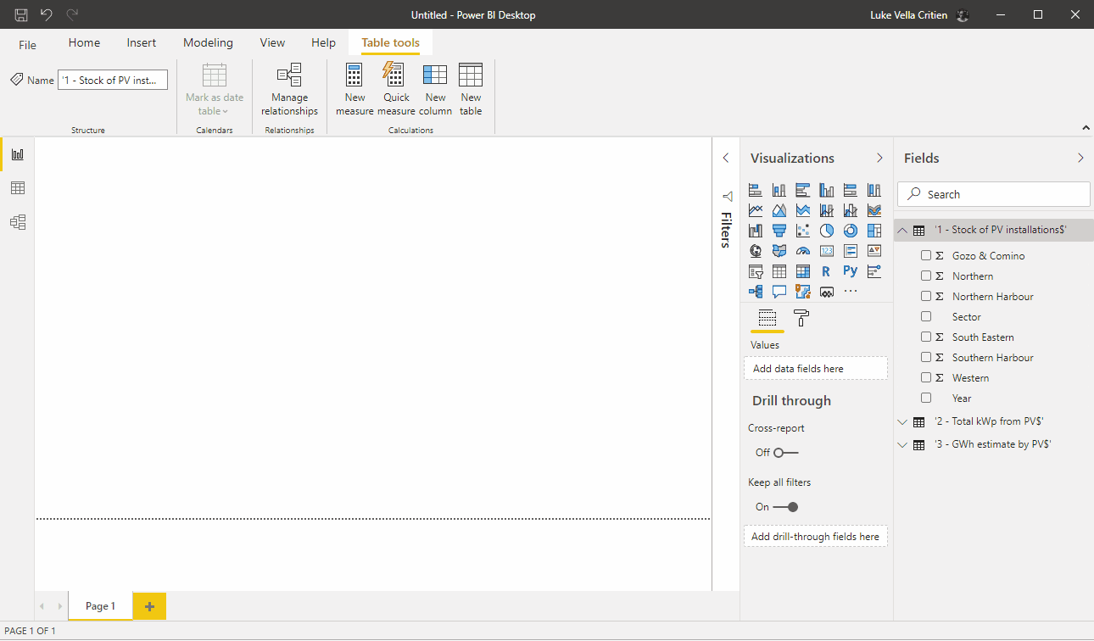Image resolution: width=1094 pixels, height=641 pixels.
Task: Insert a donut chart visual
Action: pos(851,231)
